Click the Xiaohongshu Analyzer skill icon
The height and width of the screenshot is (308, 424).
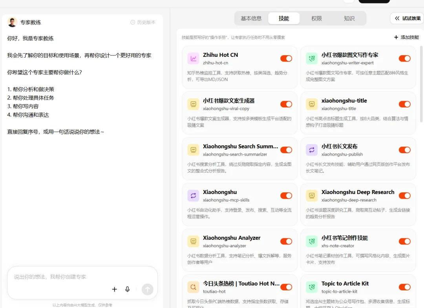[193, 241]
